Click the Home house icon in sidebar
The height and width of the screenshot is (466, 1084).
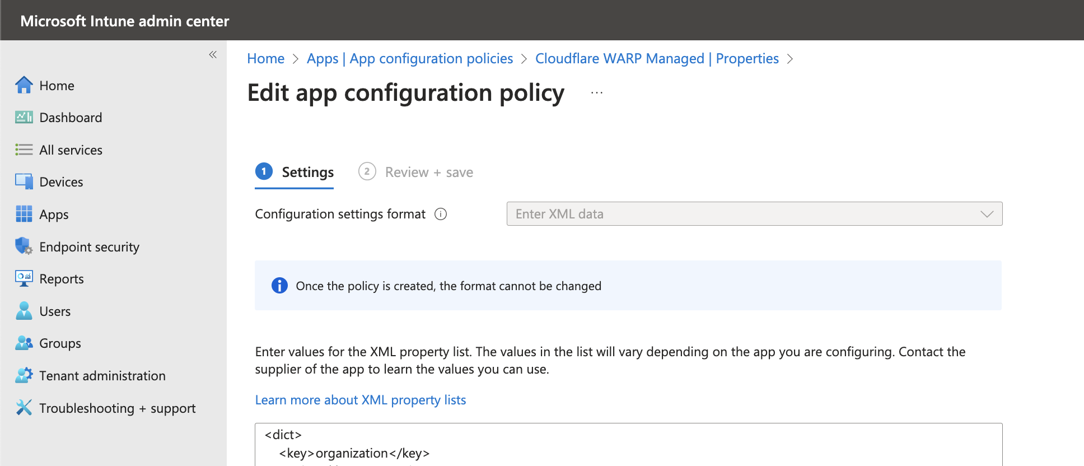24,85
